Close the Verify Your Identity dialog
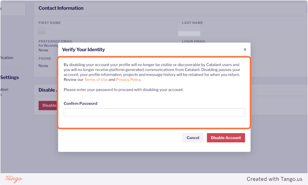This screenshot has height=185, width=308. pos(245,49)
